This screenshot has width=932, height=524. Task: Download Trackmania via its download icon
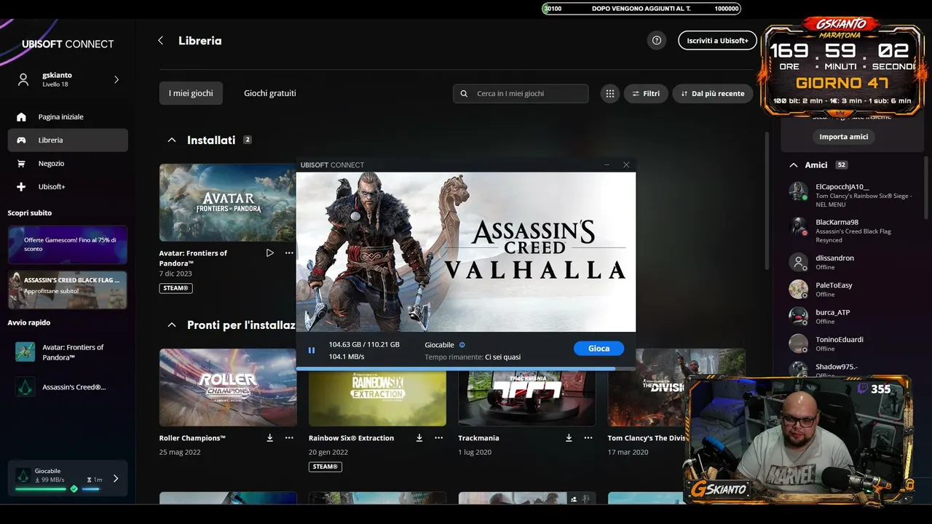pos(569,438)
